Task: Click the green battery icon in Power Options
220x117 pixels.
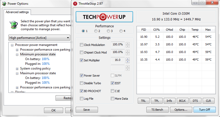Action: [14, 25]
